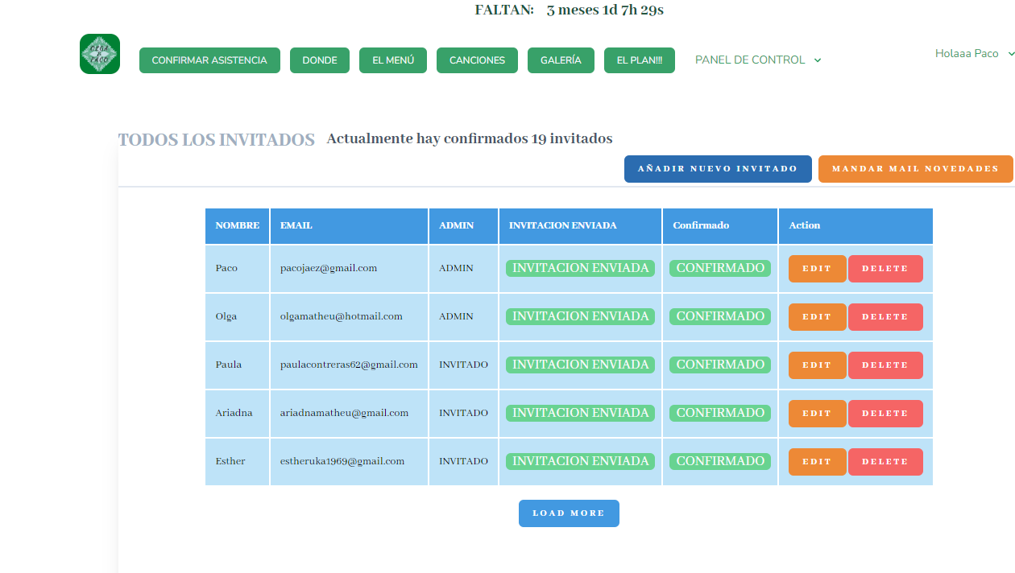Edit Paula's guest entry
Viewport: 1015px width, 573px height.
point(817,365)
